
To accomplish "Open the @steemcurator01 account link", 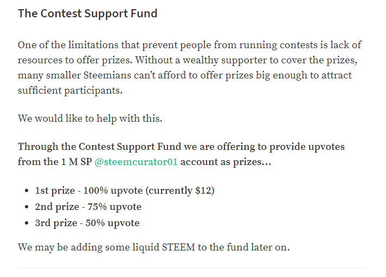I will pos(136,162).
